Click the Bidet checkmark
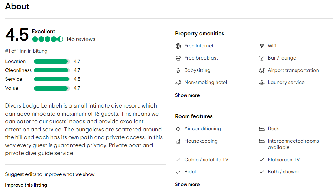Screen dimensions: 333x188 (x=178, y=172)
